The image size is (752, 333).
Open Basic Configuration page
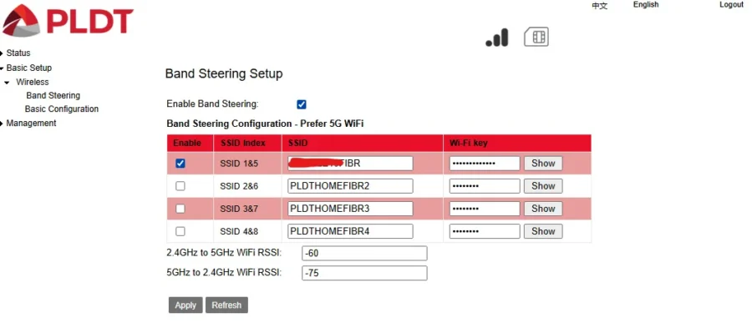point(62,108)
